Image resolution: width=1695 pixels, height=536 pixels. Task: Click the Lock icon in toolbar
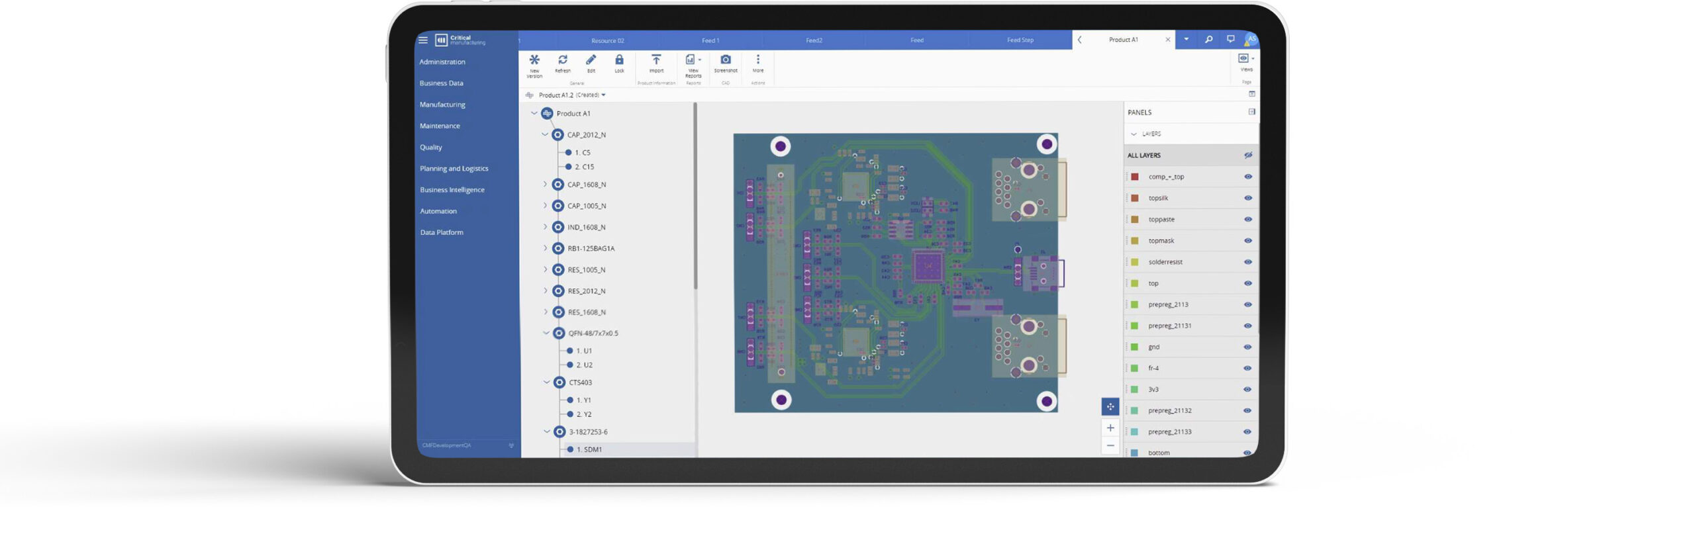coord(619,60)
